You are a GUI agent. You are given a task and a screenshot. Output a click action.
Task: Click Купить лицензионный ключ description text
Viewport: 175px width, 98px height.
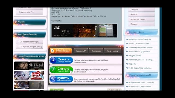coord(97,80)
